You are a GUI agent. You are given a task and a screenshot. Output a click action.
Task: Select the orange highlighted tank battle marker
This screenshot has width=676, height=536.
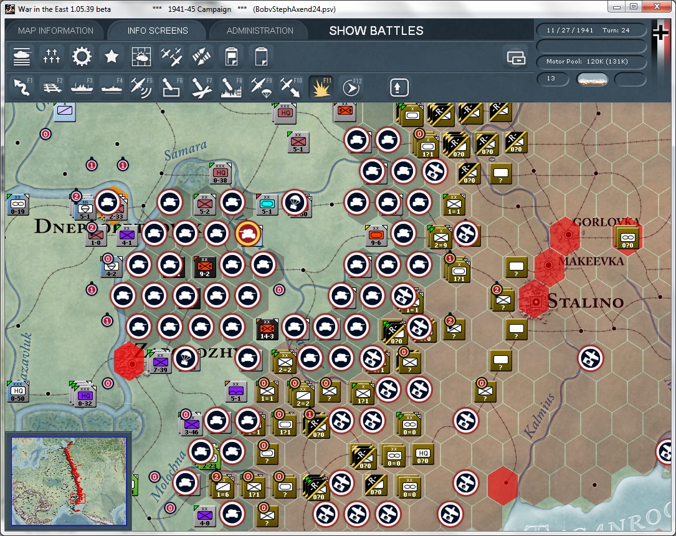[248, 233]
